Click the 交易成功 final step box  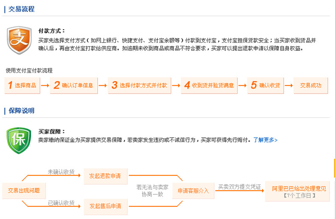tap(310, 85)
